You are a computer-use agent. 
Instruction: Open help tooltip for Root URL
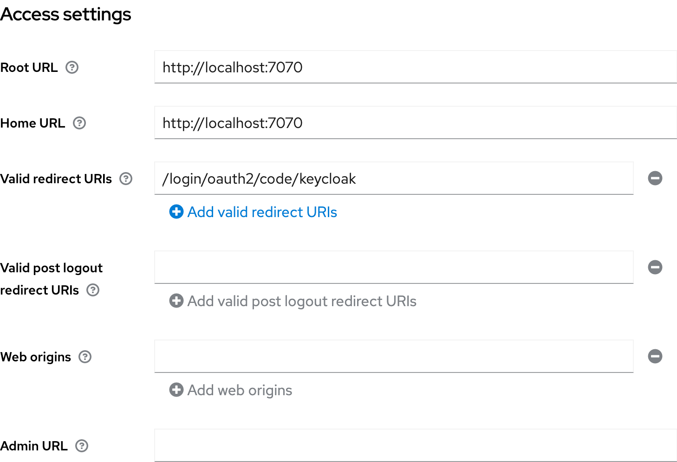tap(72, 68)
